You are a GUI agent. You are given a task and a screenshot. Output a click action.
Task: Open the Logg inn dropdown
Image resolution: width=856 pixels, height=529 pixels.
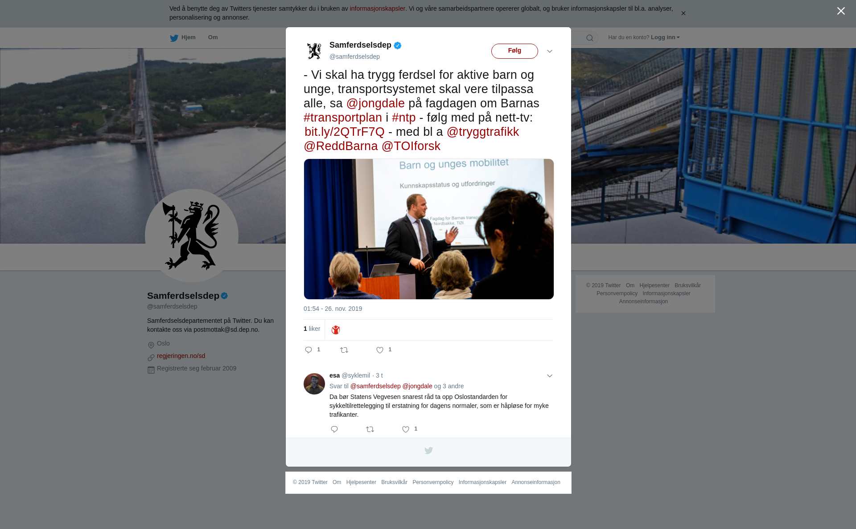pos(665,37)
